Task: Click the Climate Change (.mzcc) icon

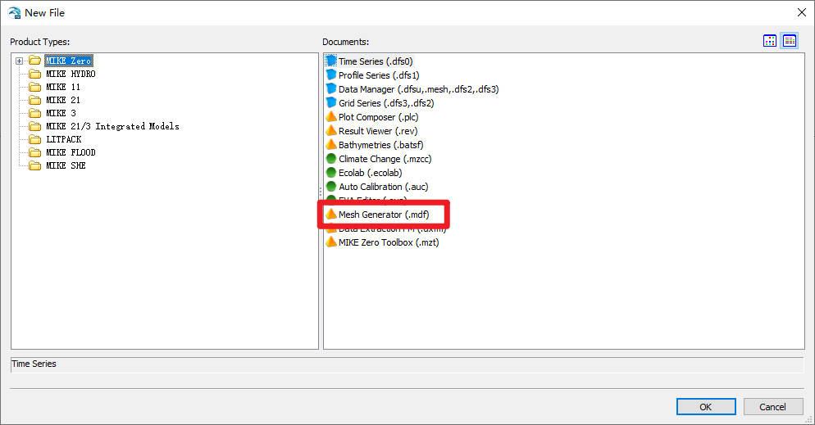Action: [331, 159]
